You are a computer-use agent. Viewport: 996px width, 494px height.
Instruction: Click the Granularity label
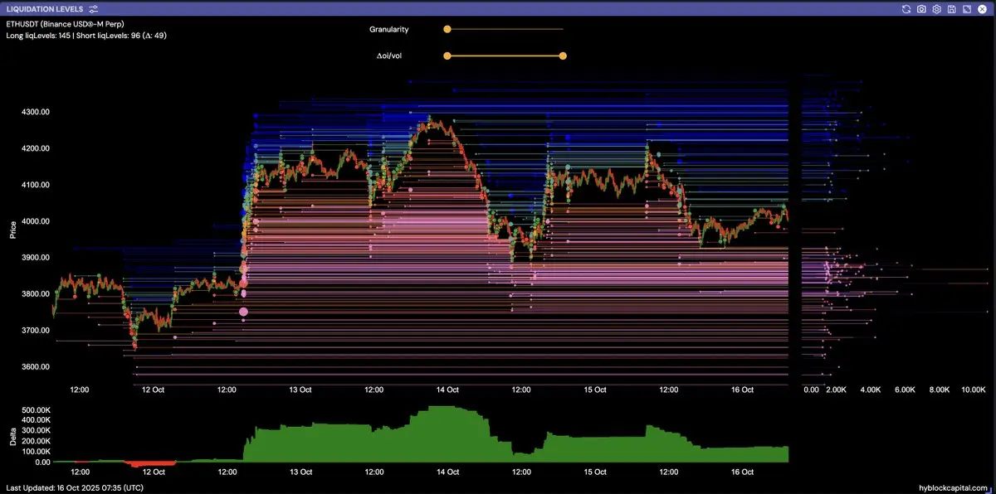pyautogui.click(x=388, y=29)
